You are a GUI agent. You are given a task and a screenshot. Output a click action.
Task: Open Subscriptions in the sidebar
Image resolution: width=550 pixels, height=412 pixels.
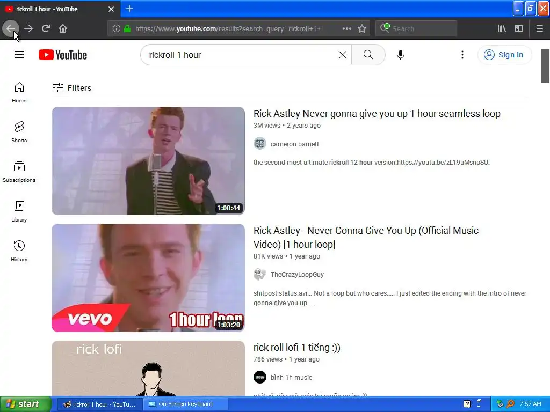coord(19,172)
